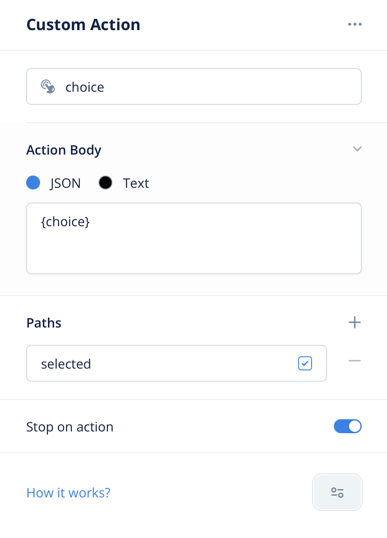Toggle the checkbox in the selected path
Image resolution: width=387 pixels, height=538 pixels.
(x=305, y=363)
